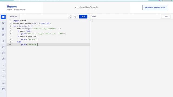Open the Rust compiler icon

(x=3, y=89)
